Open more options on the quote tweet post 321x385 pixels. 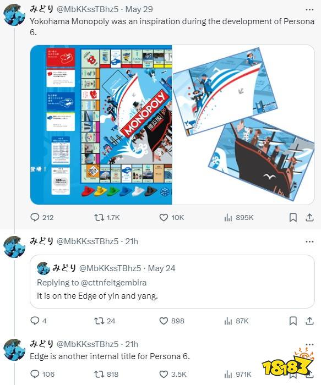pyautogui.click(x=309, y=241)
